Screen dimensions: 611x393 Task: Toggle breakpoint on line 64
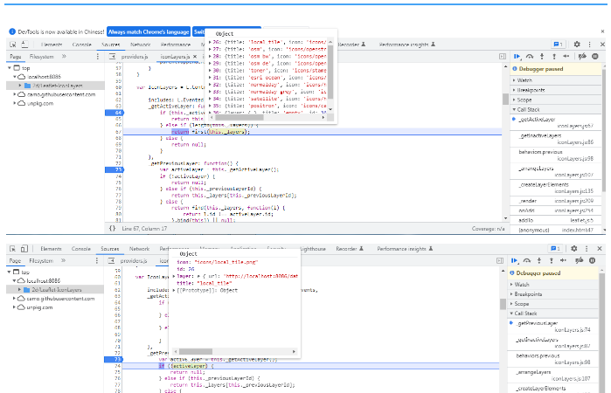(118, 113)
